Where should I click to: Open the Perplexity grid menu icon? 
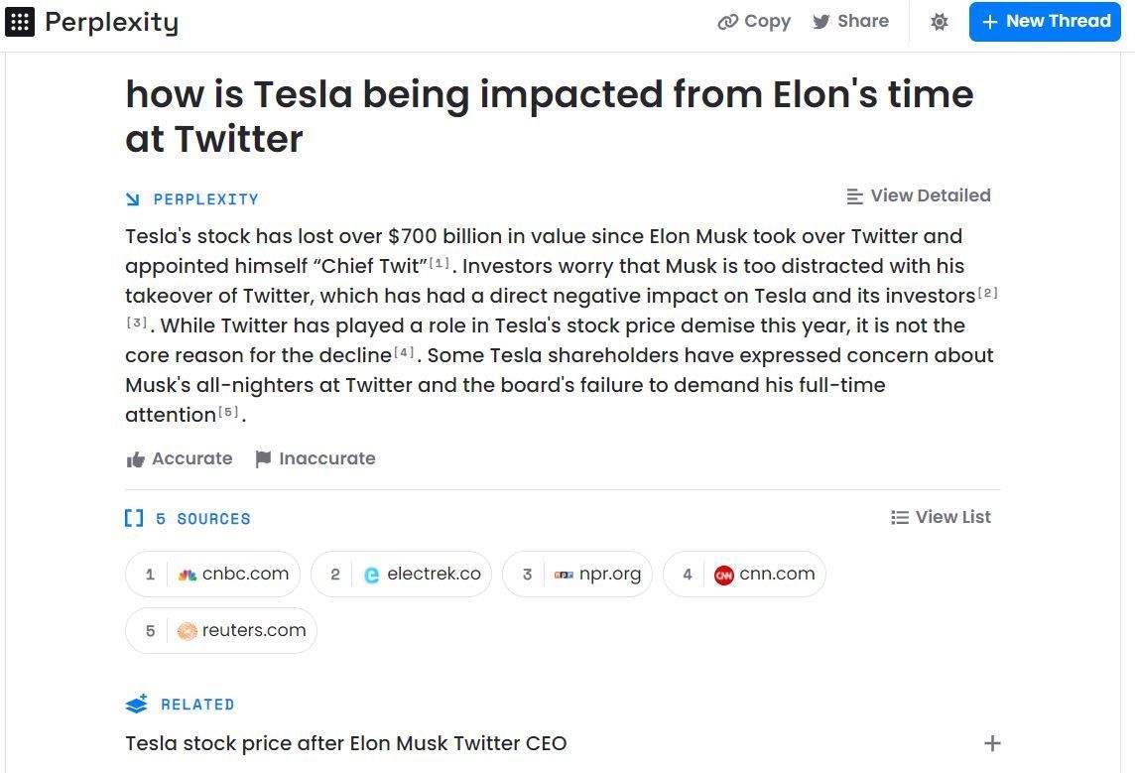pyautogui.click(x=20, y=22)
